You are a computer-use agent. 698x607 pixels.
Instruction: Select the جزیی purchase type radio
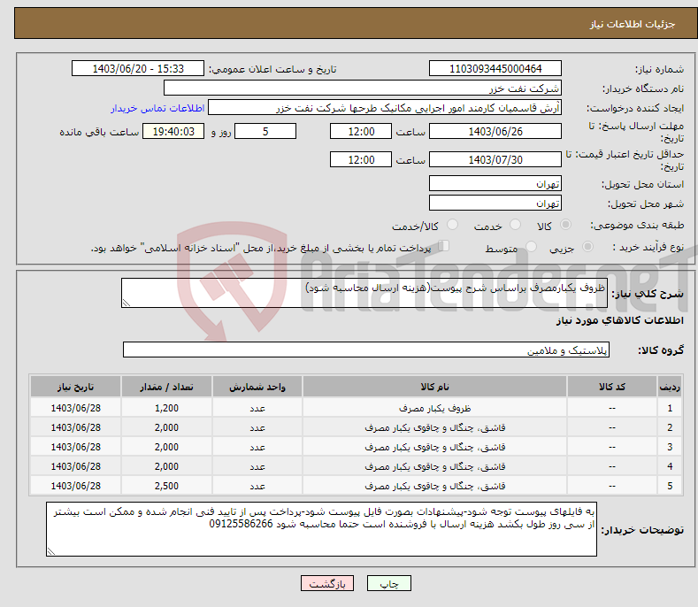[x=587, y=246]
